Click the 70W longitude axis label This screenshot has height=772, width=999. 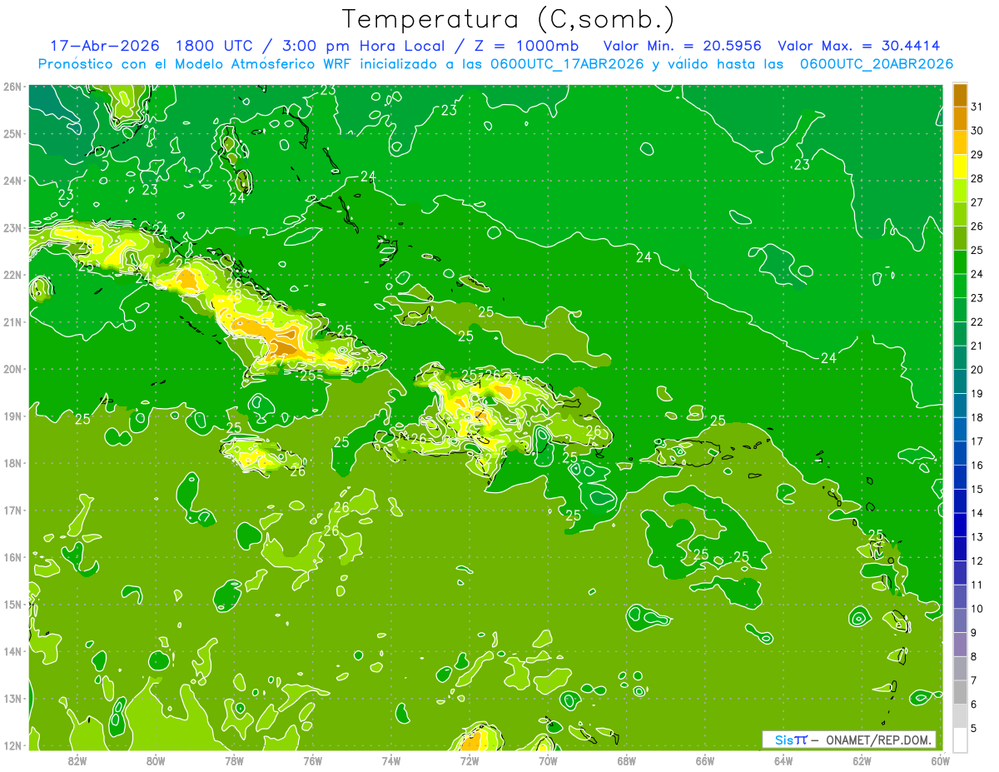[548, 760]
